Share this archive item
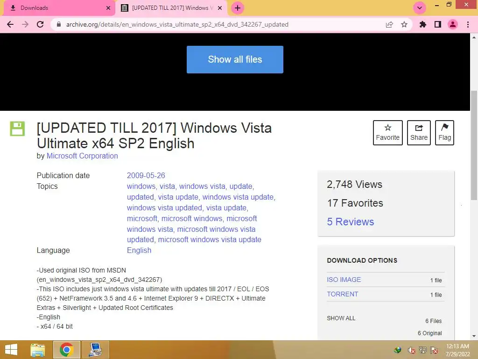The width and height of the screenshot is (478, 359). (x=419, y=132)
